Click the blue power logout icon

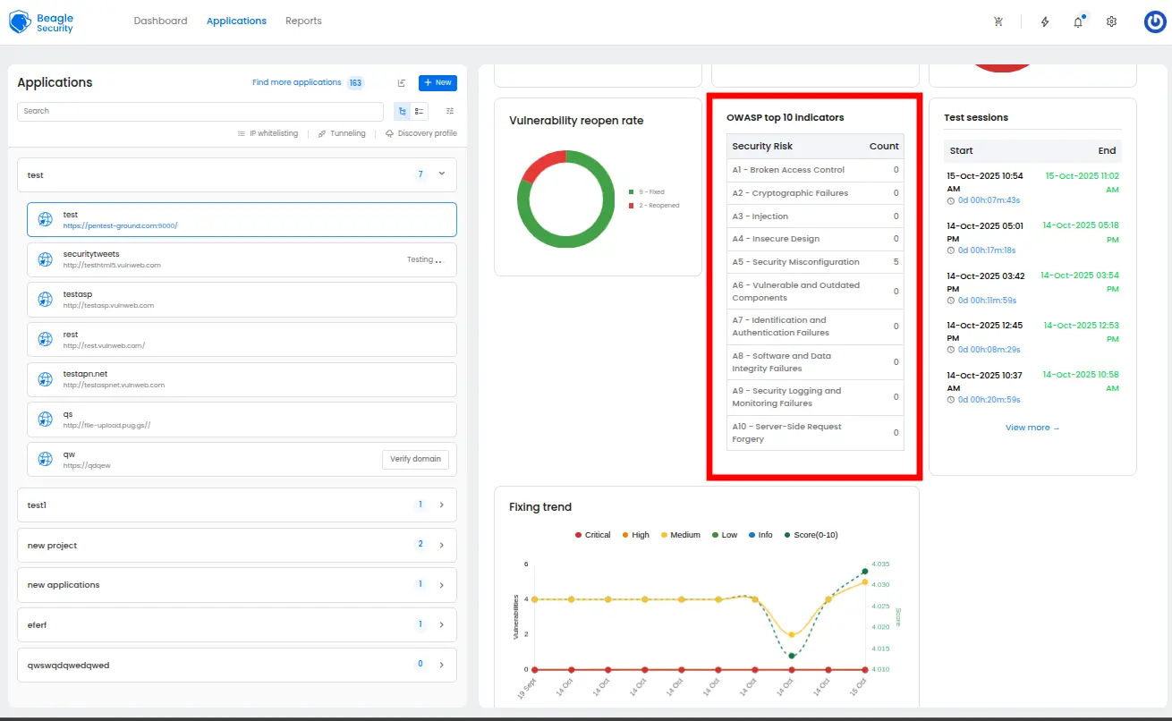[x=1154, y=21]
